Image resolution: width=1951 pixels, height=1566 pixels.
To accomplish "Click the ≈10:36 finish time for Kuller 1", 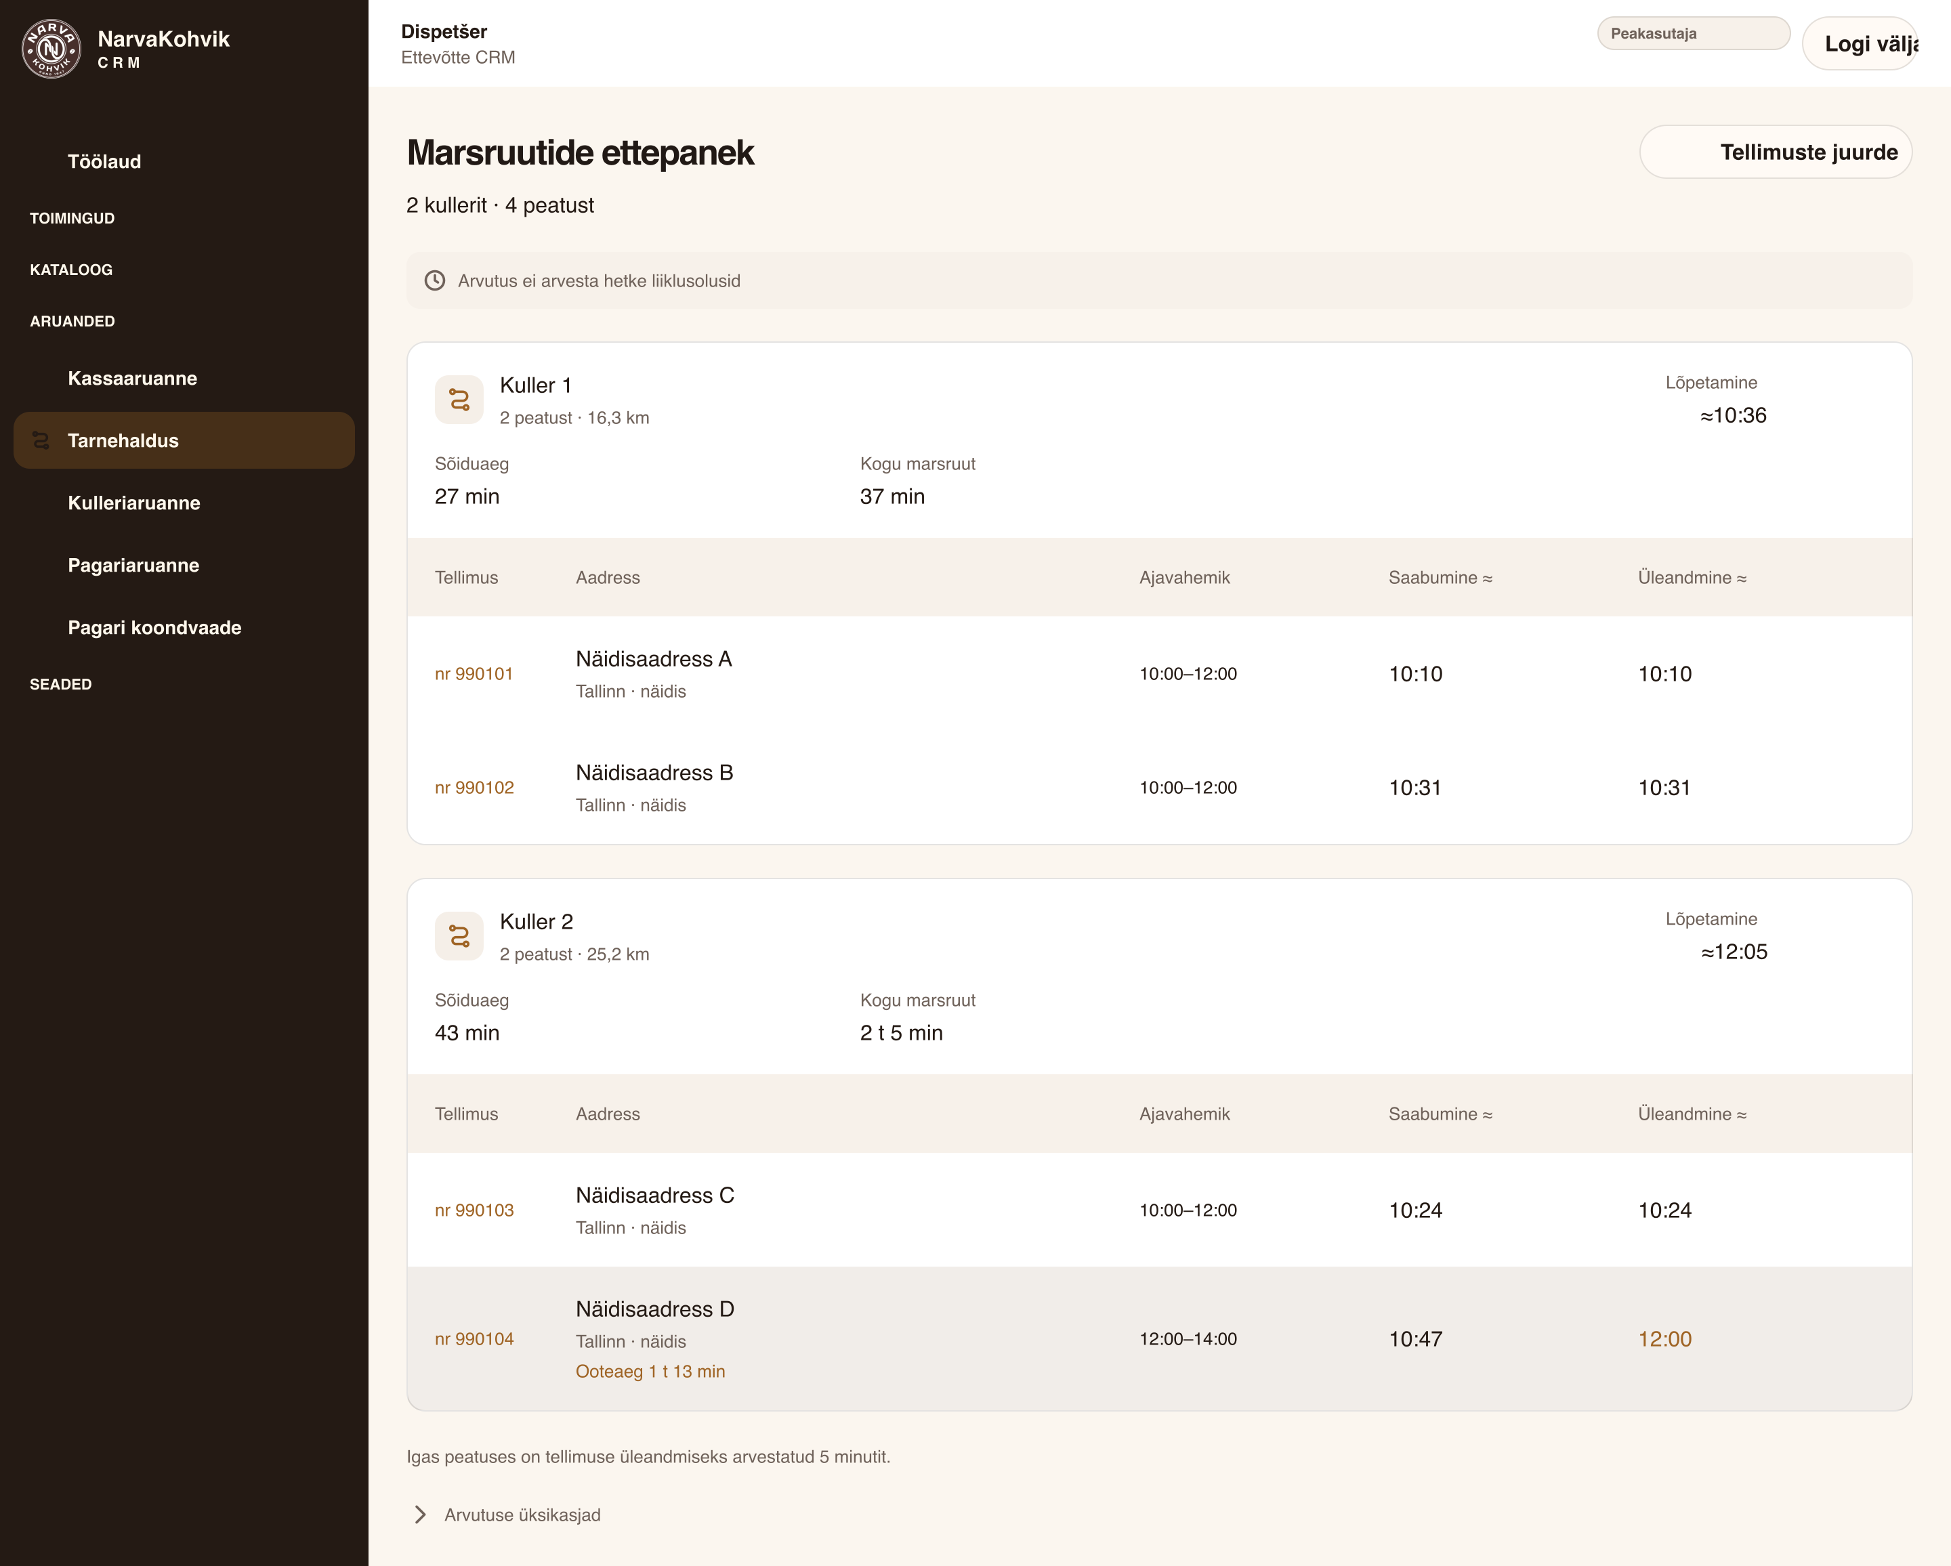I will [x=1733, y=415].
